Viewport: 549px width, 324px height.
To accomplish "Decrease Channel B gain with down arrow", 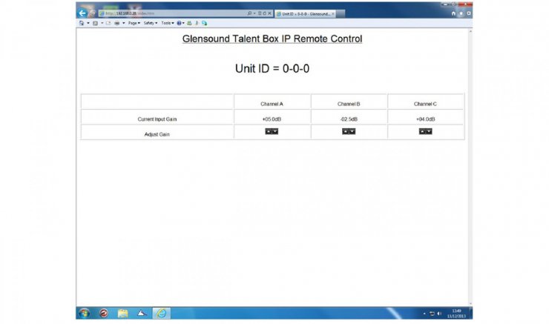I will click(352, 131).
